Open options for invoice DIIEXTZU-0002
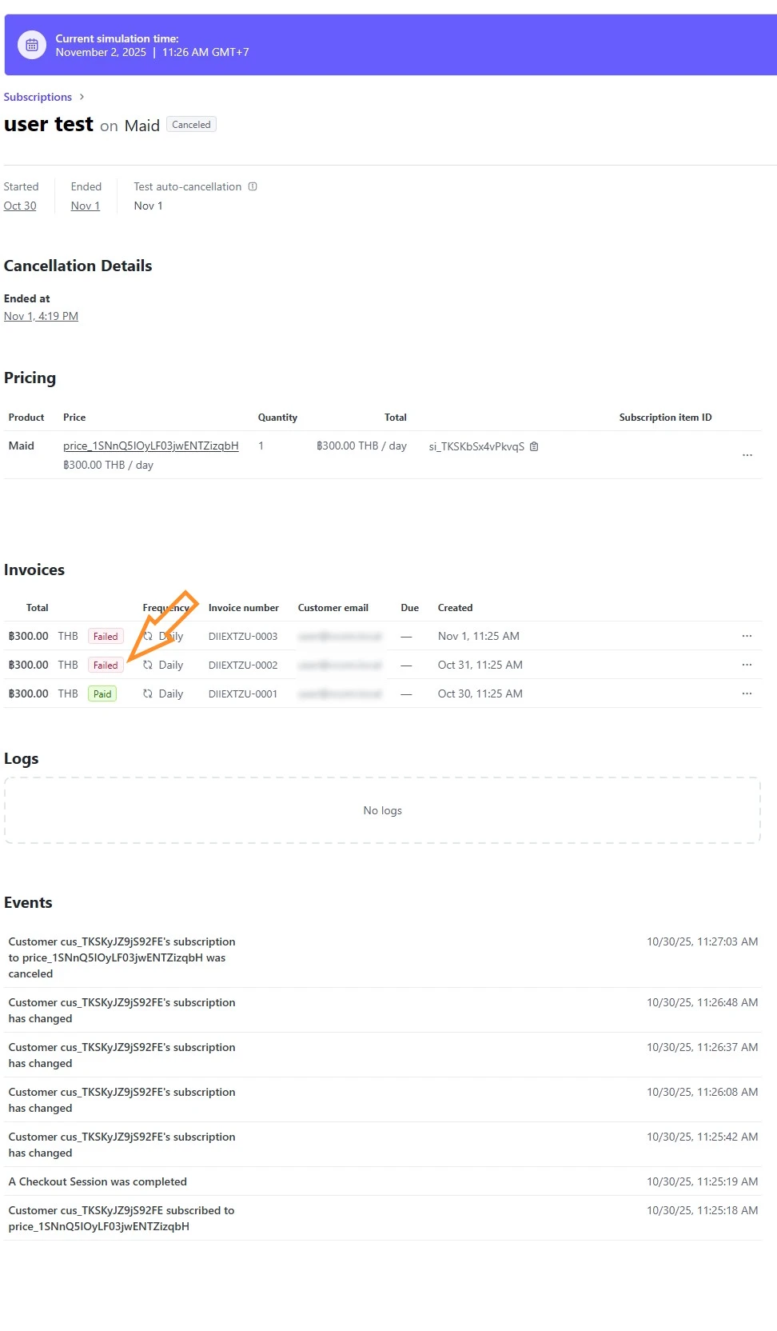This screenshot has width=777, height=1331. point(747,665)
